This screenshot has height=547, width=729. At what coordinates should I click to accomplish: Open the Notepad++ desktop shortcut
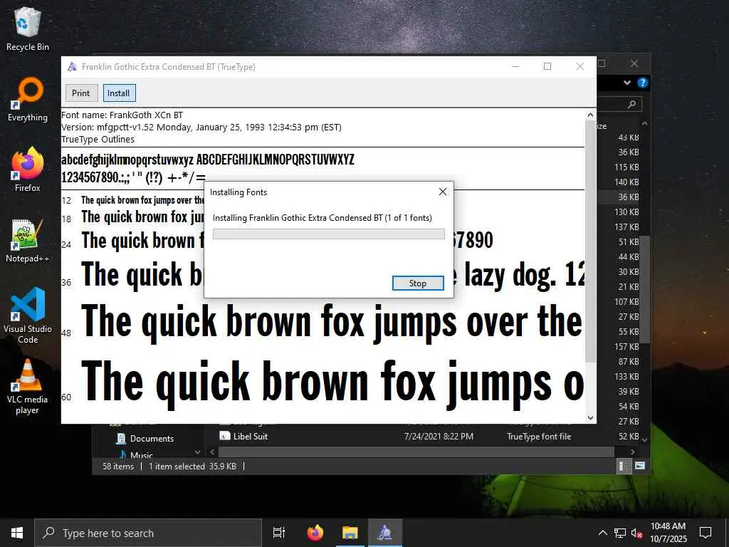[x=28, y=241]
